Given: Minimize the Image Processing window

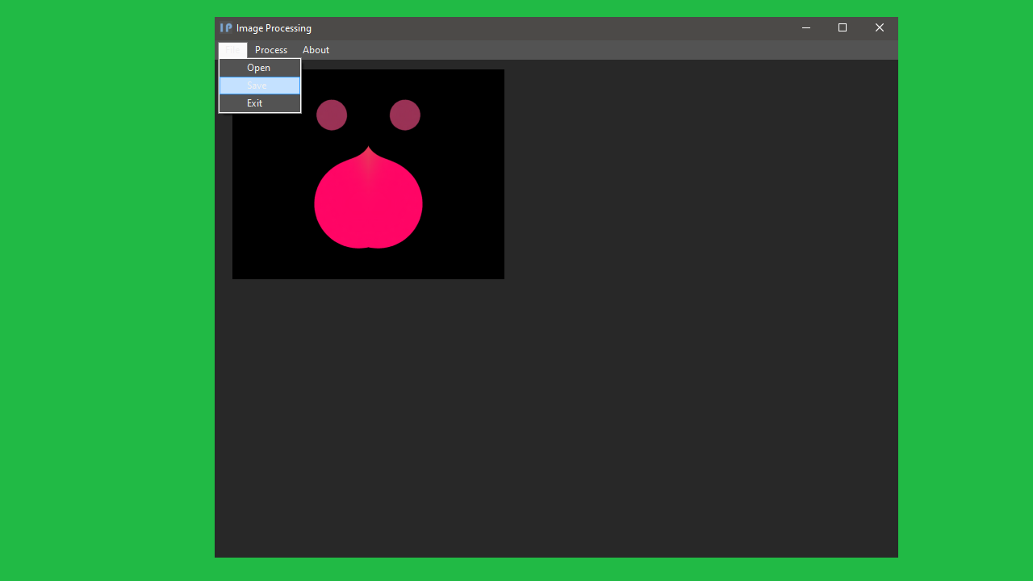Looking at the screenshot, I should coord(805,28).
